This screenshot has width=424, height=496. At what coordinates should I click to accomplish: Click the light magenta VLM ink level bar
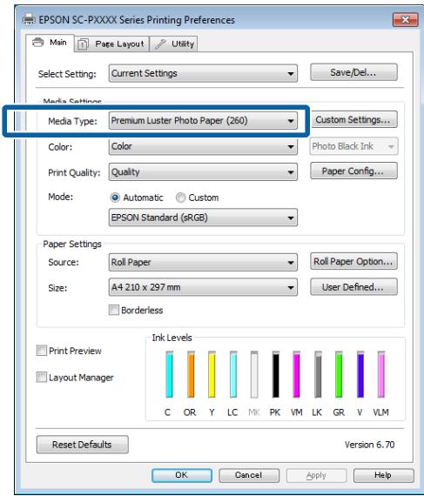(381, 374)
